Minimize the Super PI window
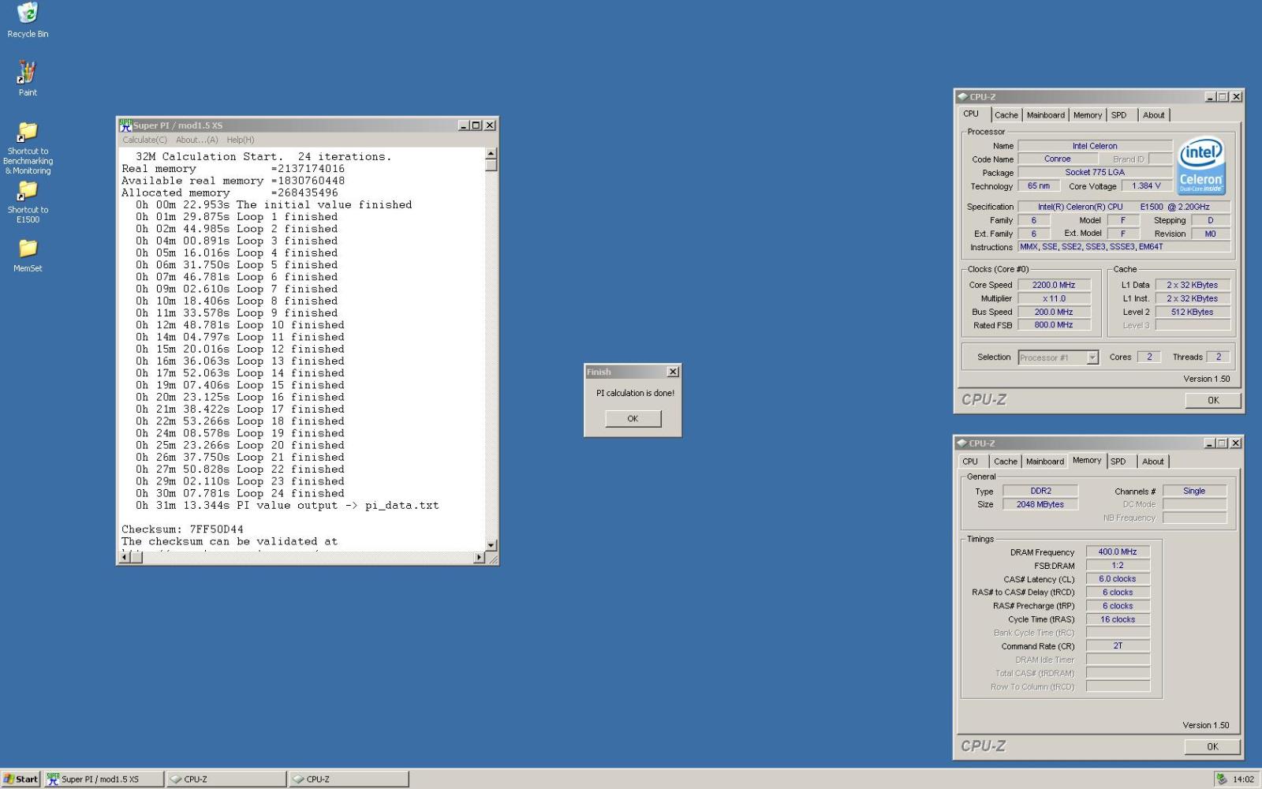The image size is (1262, 789). (x=464, y=125)
